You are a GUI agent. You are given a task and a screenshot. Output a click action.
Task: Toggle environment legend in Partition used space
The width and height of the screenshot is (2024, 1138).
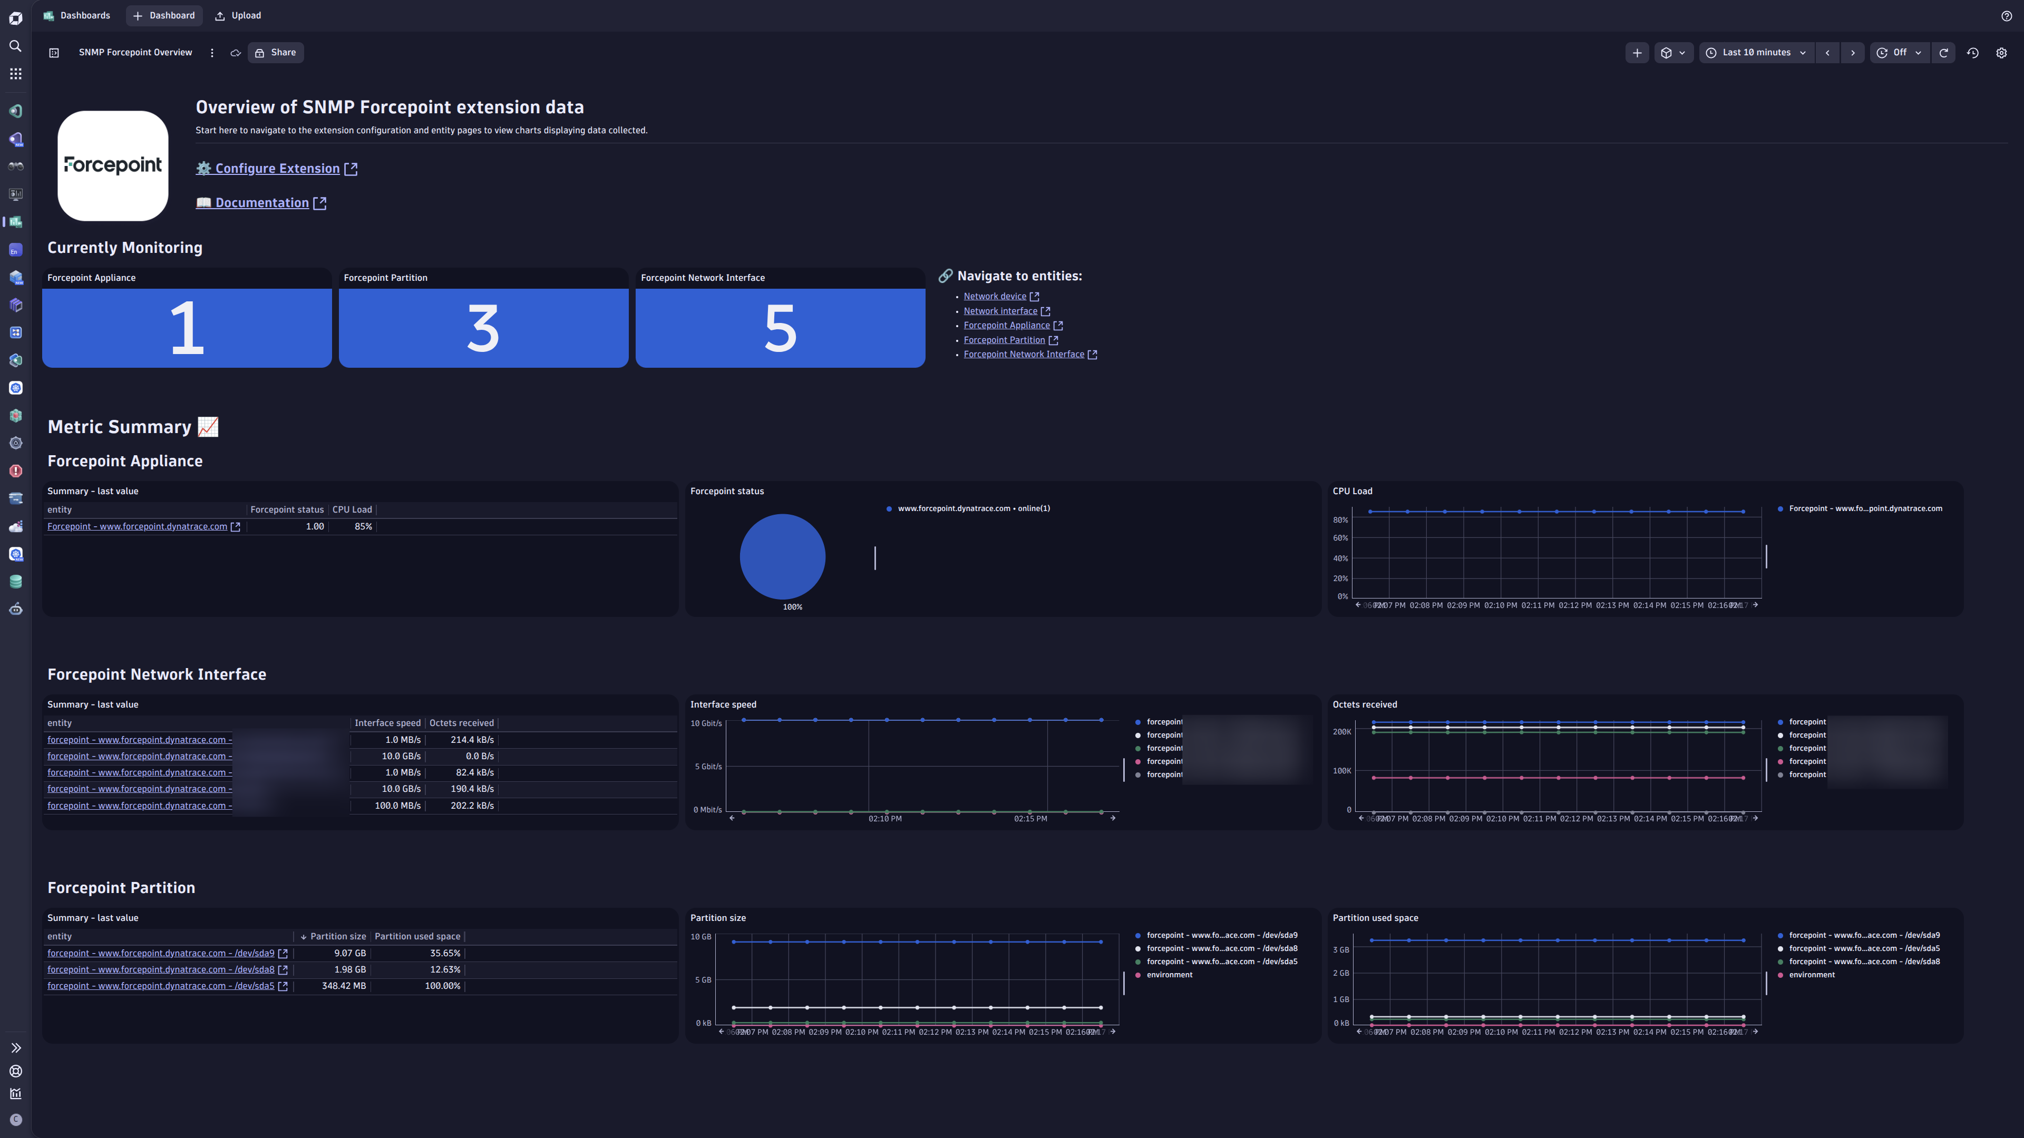click(1806, 975)
